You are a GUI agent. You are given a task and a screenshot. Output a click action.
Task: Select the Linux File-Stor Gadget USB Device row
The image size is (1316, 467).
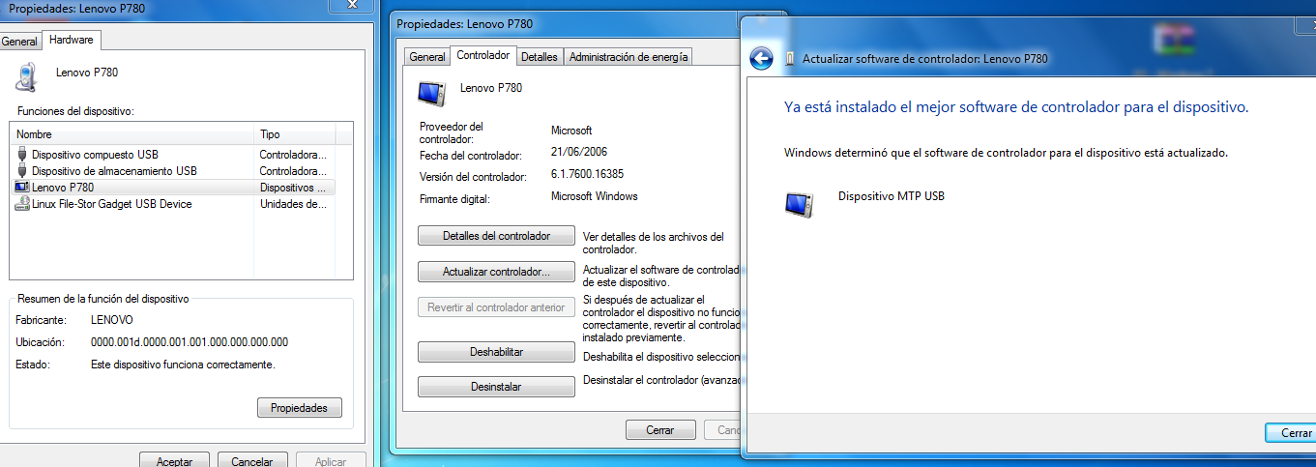click(x=173, y=204)
